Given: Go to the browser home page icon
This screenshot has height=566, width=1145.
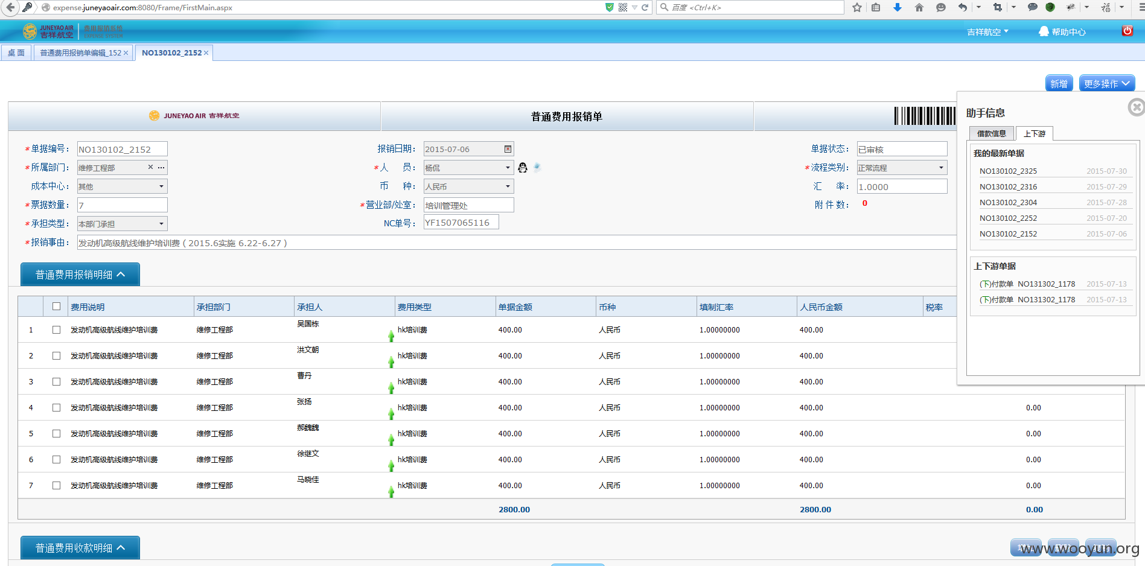Looking at the screenshot, I should coord(919,7).
